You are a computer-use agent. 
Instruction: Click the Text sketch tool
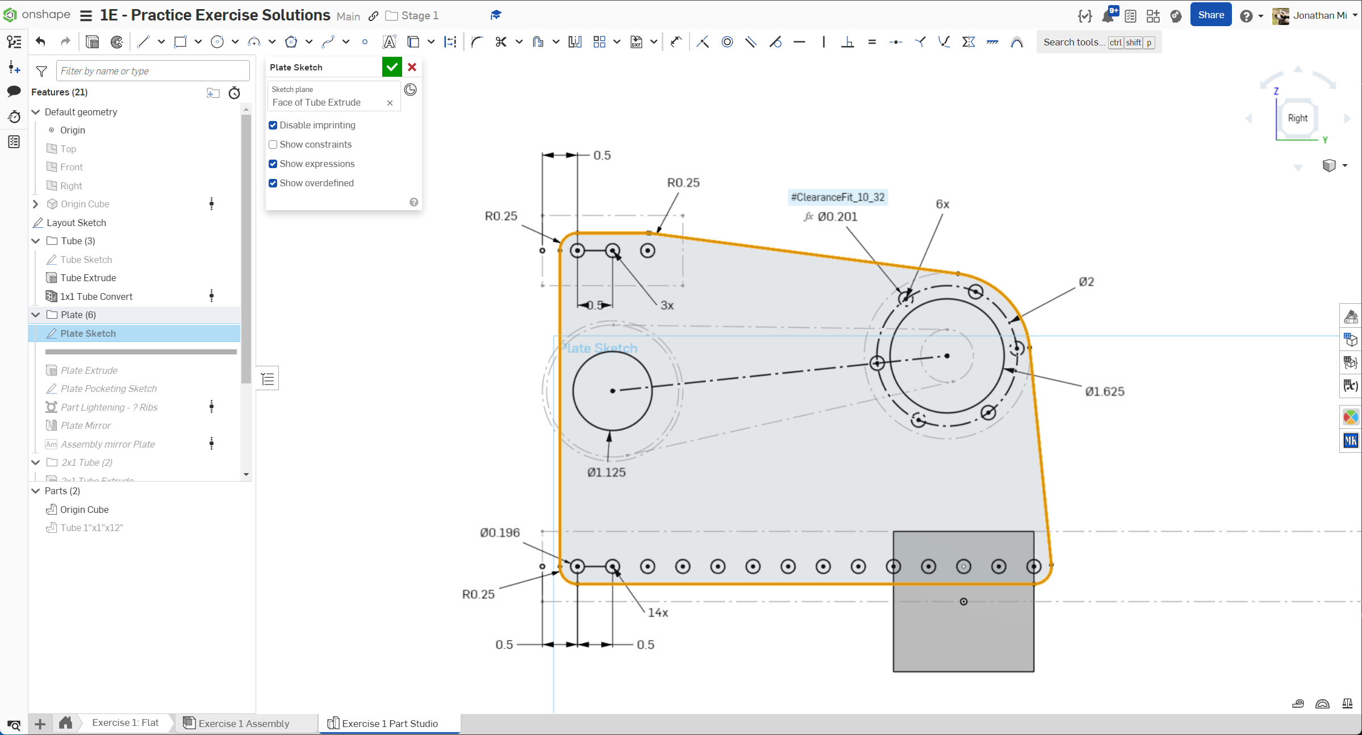[389, 41]
